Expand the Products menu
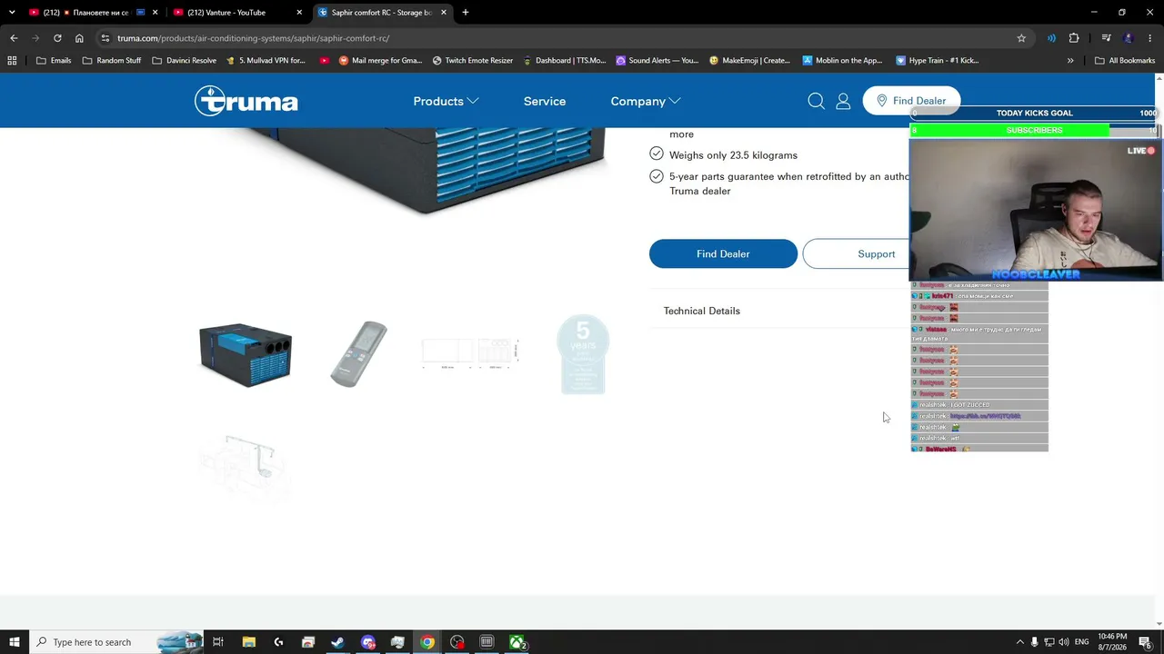Image resolution: width=1164 pixels, height=654 pixels. pyautogui.click(x=446, y=101)
